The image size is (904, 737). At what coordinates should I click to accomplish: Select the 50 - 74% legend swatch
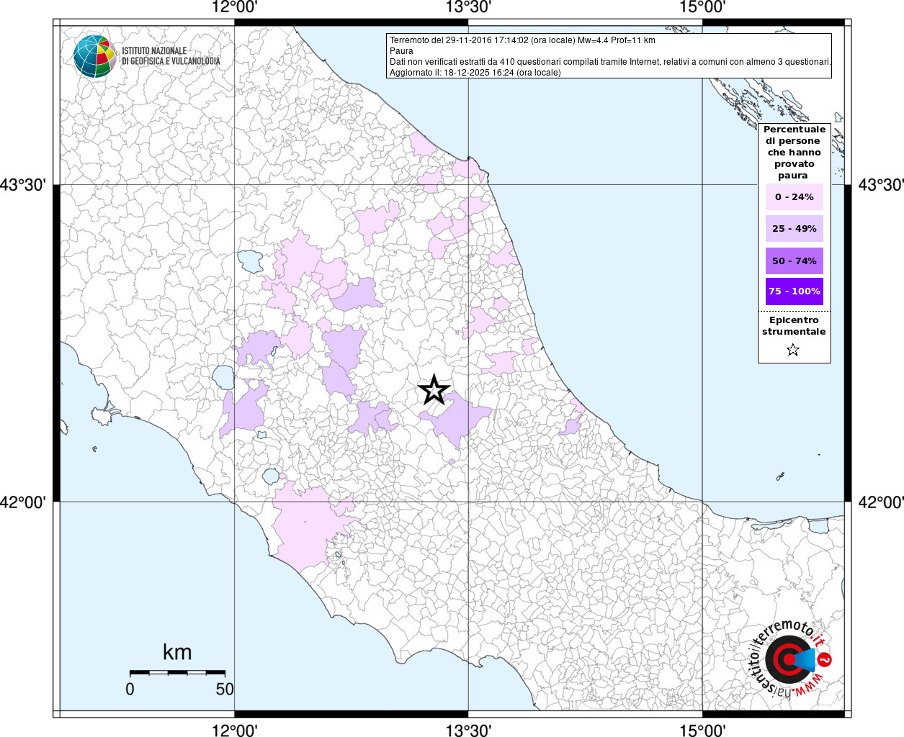coord(794,261)
